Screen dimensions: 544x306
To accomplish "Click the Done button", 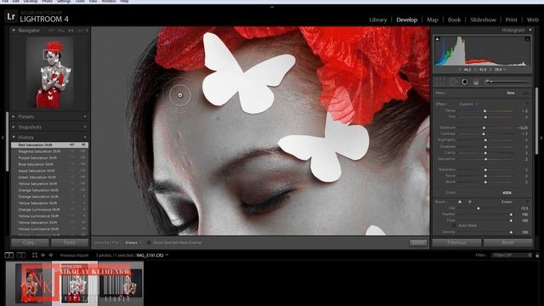I will [x=418, y=242].
